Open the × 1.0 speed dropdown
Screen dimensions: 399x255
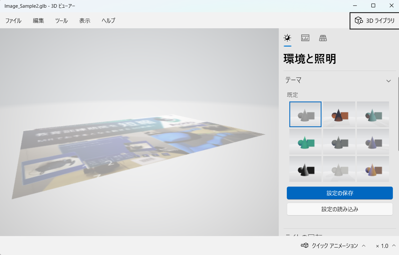385,246
